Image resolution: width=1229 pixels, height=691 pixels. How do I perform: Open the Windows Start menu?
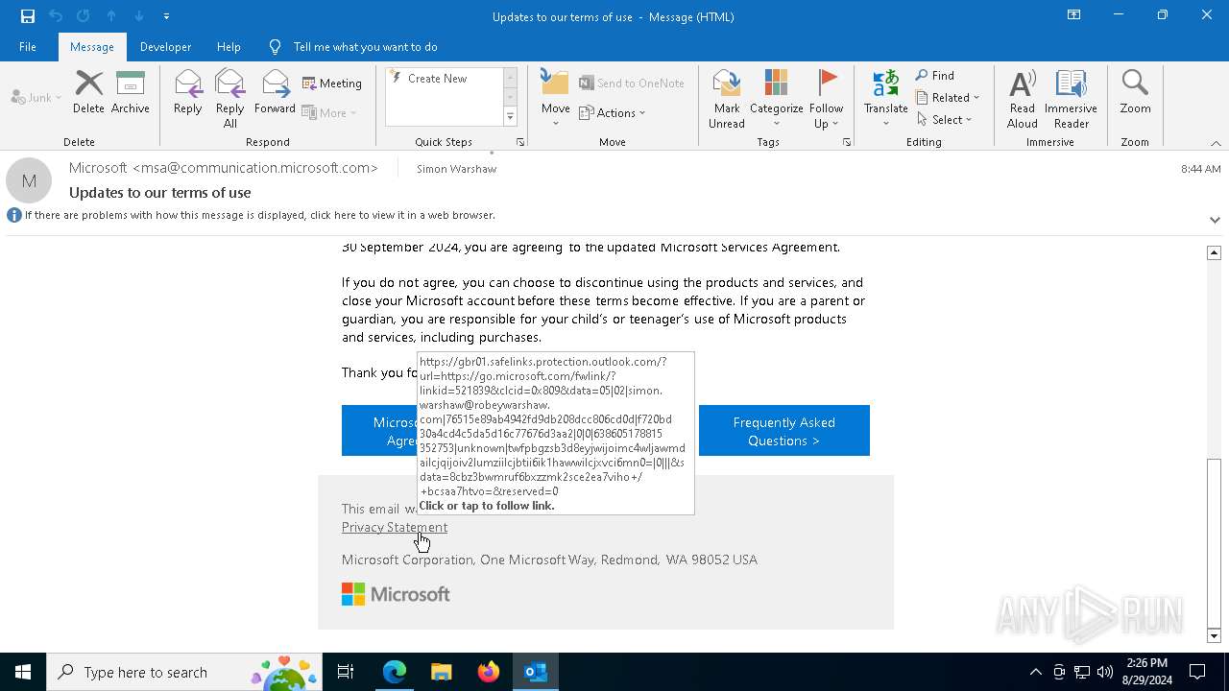(23, 672)
